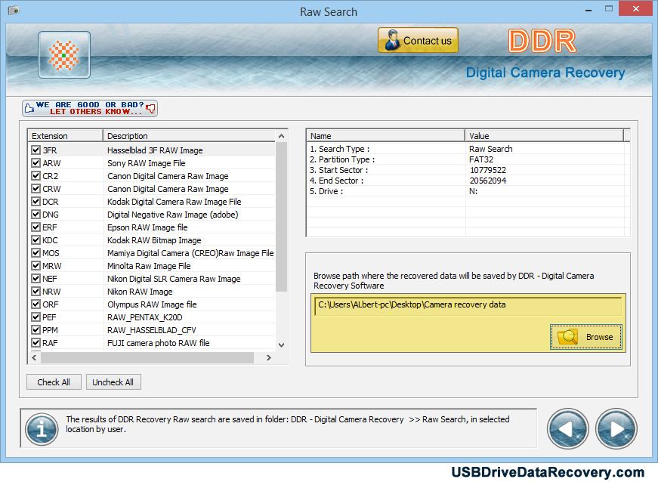Click the horizontal scrollbar thumb of extension list
The width and height of the screenshot is (658, 482).
(147, 358)
